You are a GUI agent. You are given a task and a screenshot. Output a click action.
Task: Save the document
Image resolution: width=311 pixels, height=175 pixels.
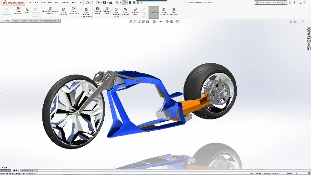tap(104, 3)
